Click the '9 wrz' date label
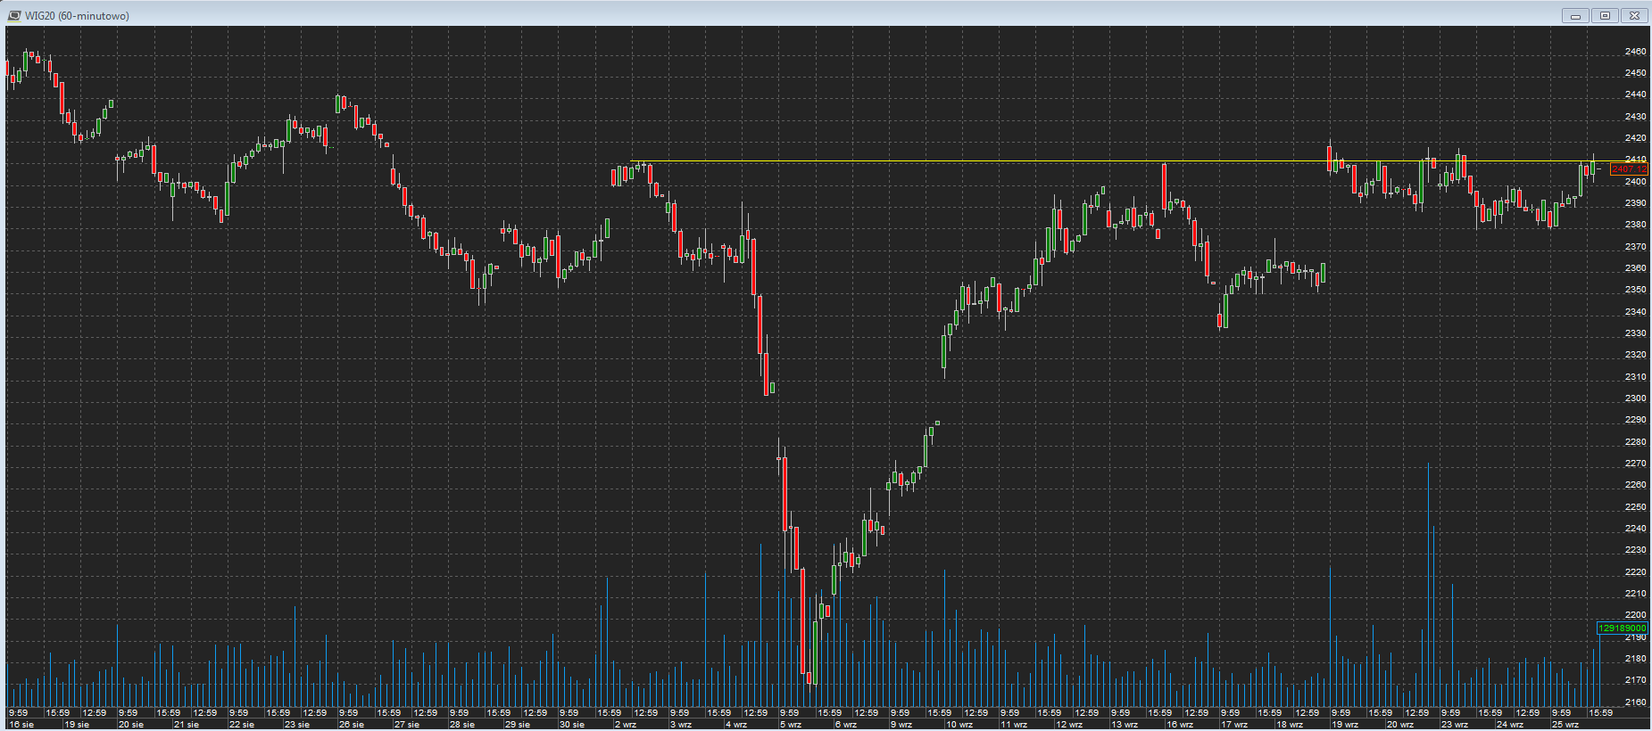This screenshot has width=1652, height=731. pyautogui.click(x=901, y=725)
